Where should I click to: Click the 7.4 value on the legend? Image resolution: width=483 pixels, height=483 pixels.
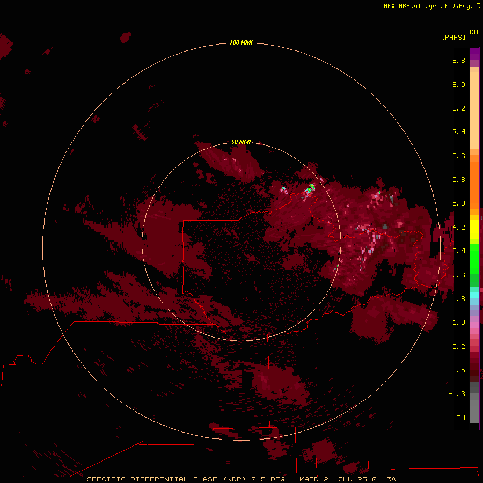459,132
